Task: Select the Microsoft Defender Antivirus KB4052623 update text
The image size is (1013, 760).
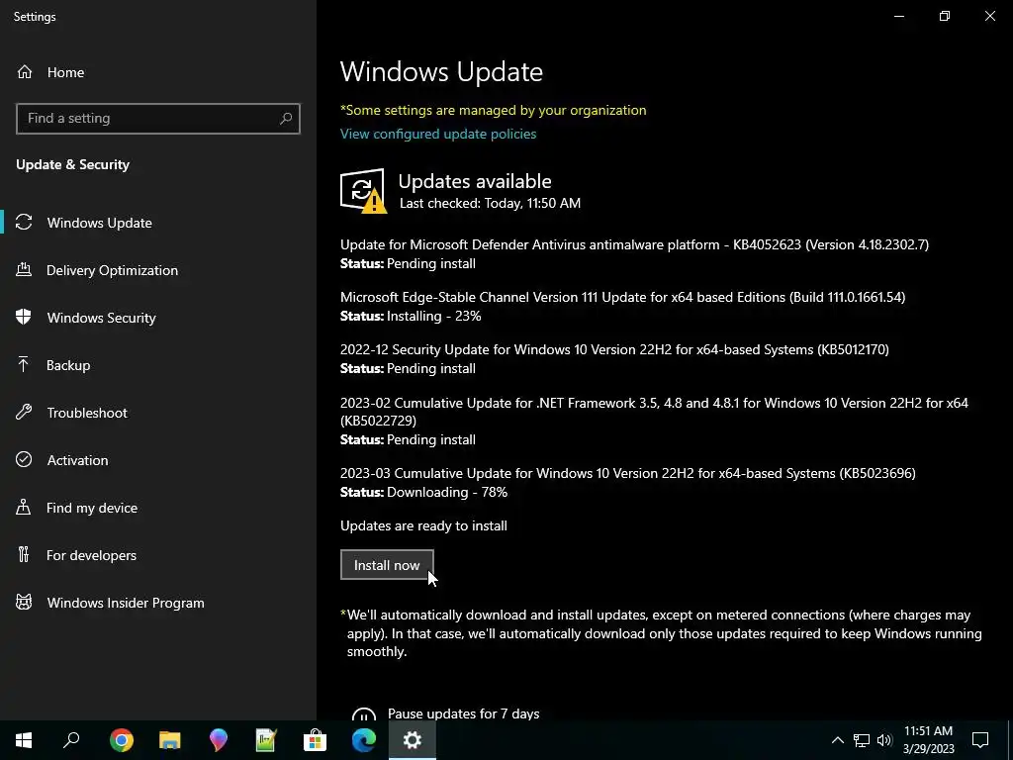Action: coord(634,245)
